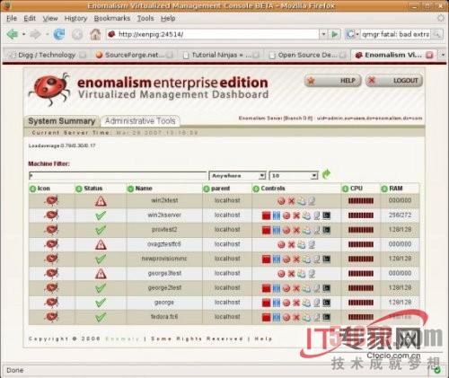449x378 pixels.
Task: Open the Edit menu
Action: (x=30, y=19)
